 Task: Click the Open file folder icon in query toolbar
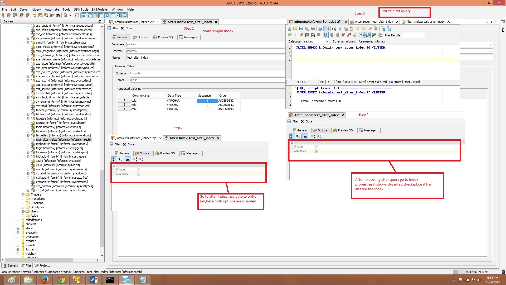295,28
